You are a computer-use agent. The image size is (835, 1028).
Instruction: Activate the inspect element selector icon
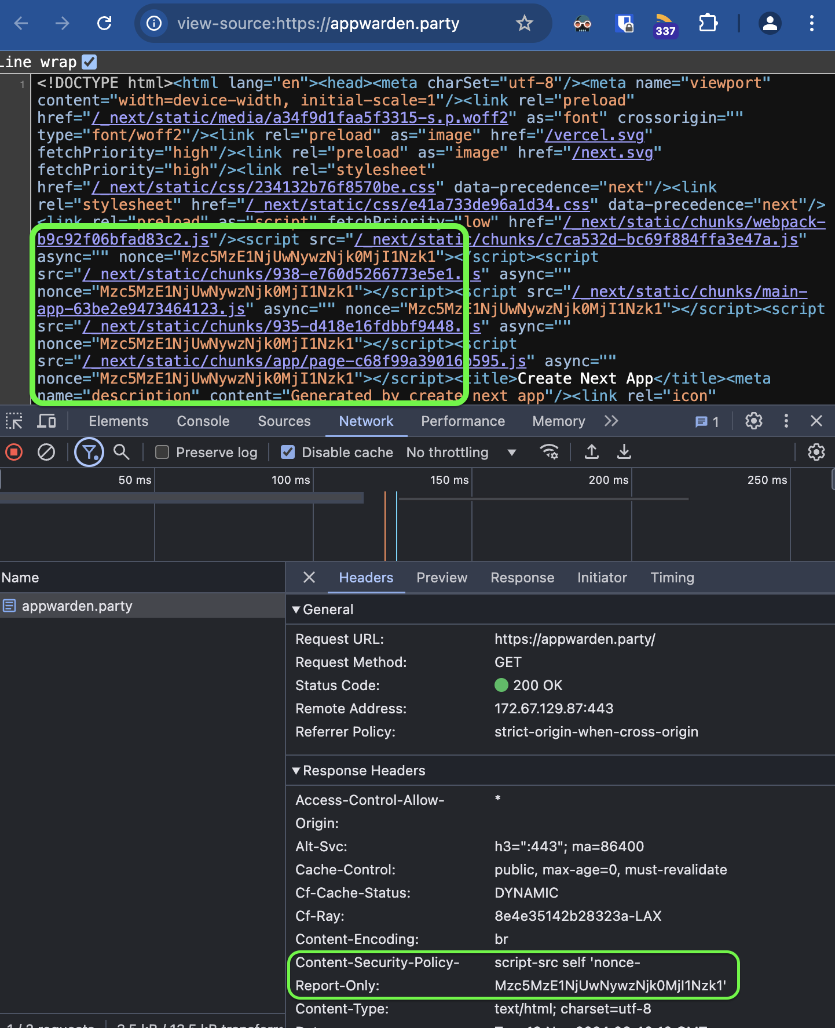click(x=14, y=421)
